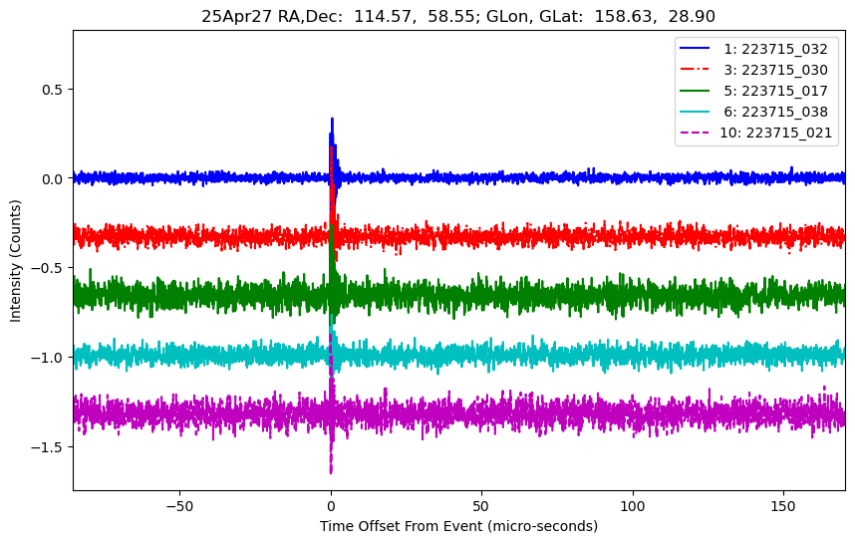
Task: Click the red dash-dot line sample in the legend
Action: click(695, 69)
